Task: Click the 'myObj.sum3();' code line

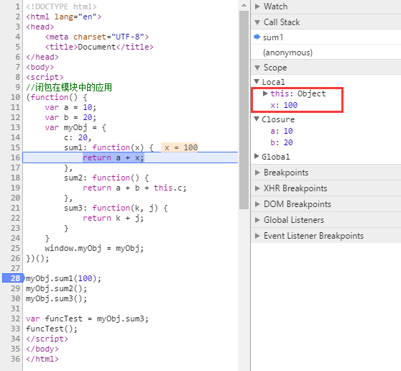Action: click(56, 298)
